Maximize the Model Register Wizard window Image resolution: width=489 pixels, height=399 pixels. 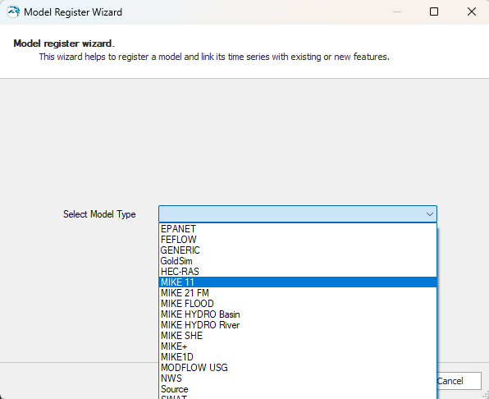434,11
